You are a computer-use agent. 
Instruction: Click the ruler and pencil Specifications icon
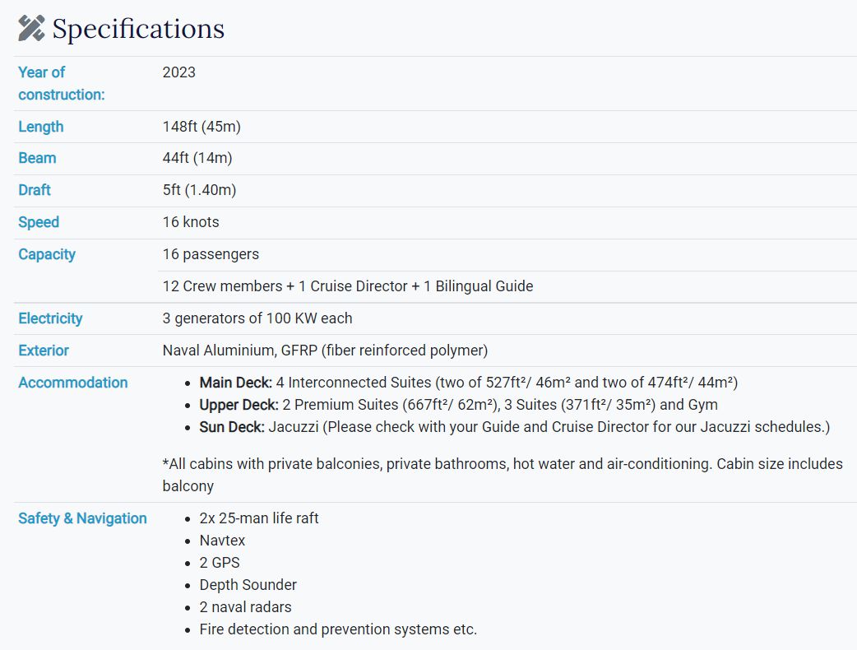pyautogui.click(x=31, y=29)
